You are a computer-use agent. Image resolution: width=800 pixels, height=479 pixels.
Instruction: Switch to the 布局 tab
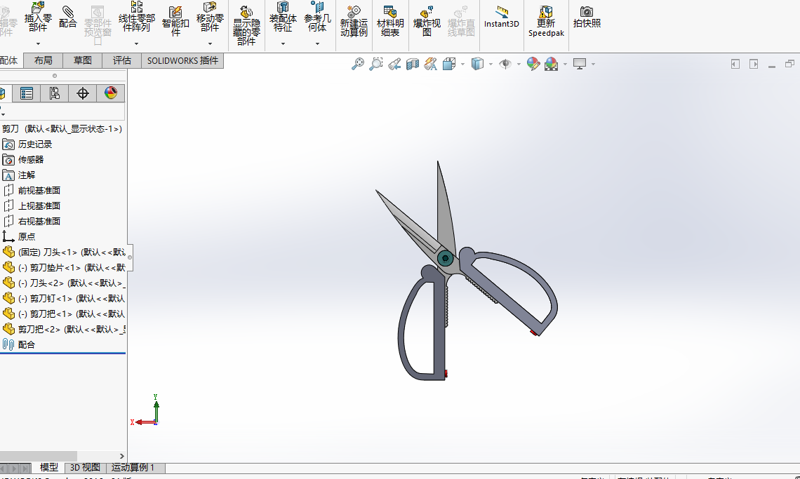tap(44, 61)
